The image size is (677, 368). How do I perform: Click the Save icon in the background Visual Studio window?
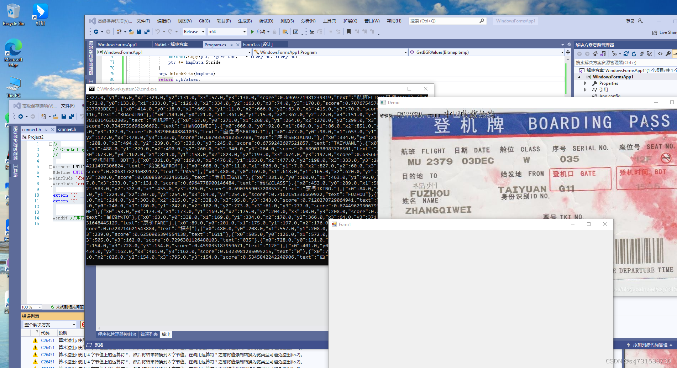pyautogui.click(x=64, y=116)
